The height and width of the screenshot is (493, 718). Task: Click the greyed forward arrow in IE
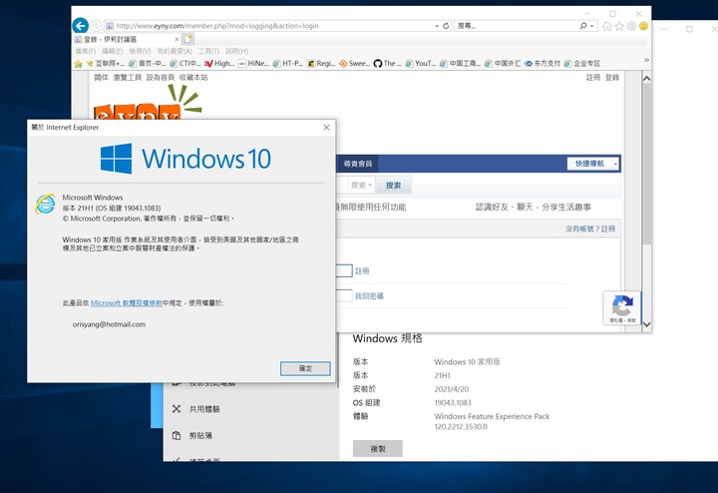pos(96,26)
